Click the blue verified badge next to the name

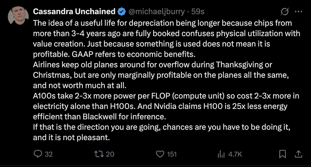click(x=121, y=11)
